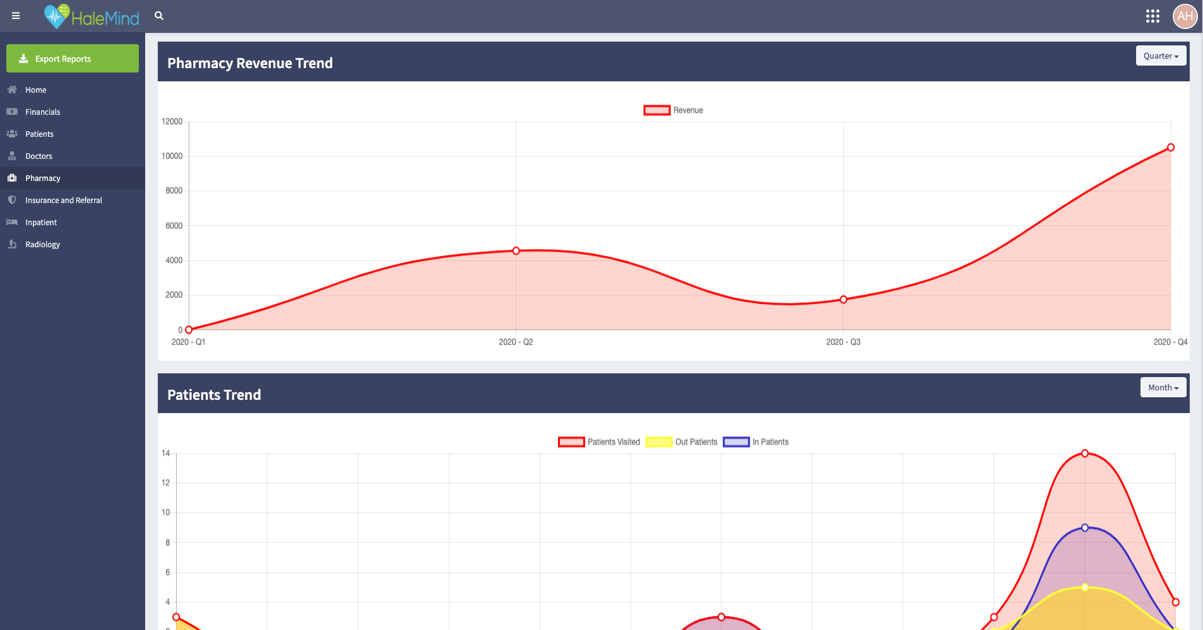Select Pharmacy in the sidebar

(x=73, y=178)
